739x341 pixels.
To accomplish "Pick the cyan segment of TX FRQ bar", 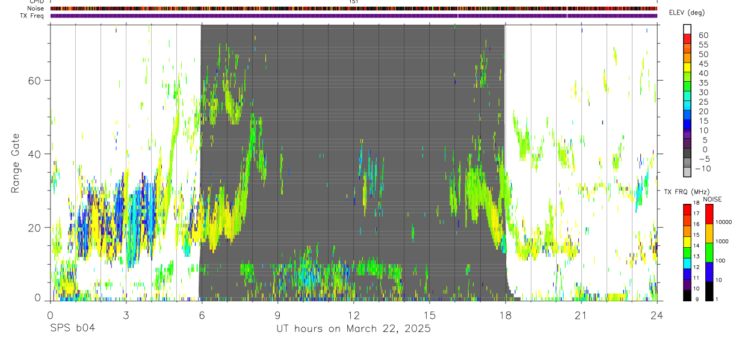I will point(687,263).
